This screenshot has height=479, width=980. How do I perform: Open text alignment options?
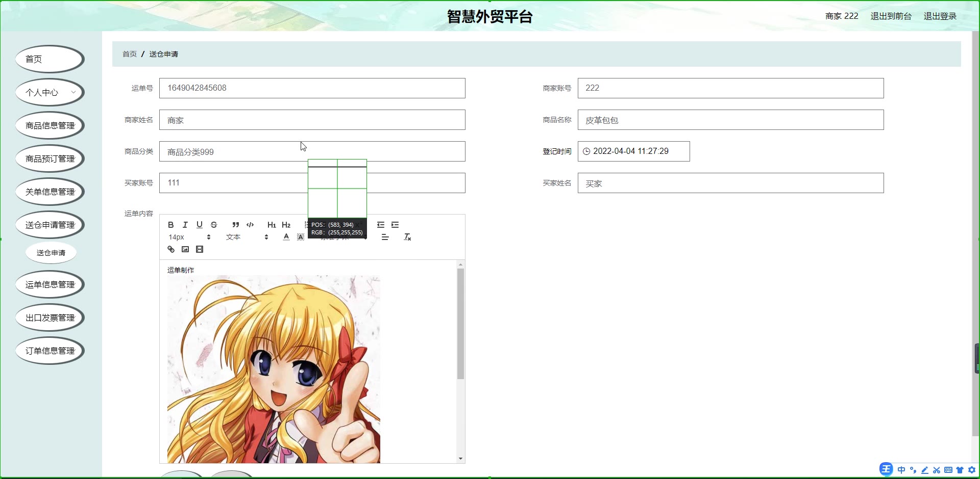385,237
